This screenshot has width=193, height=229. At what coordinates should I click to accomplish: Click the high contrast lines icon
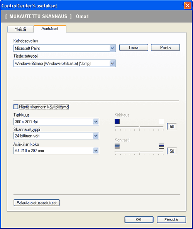tap(161, 146)
